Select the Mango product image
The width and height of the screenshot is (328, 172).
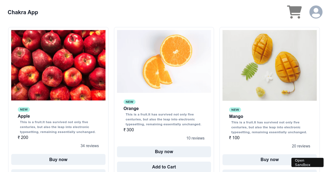click(270, 65)
